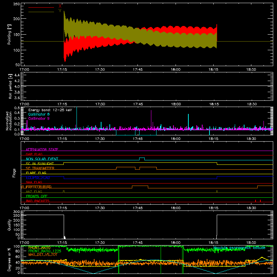Click the '4.0' tick on roll period axis
The width and height of the screenshot is (277, 277).
point(17,86)
